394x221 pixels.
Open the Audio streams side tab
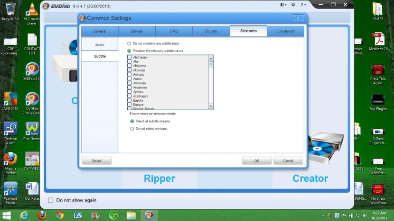(x=100, y=44)
